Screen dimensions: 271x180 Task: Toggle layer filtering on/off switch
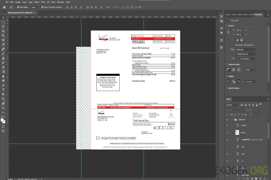tap(260, 104)
